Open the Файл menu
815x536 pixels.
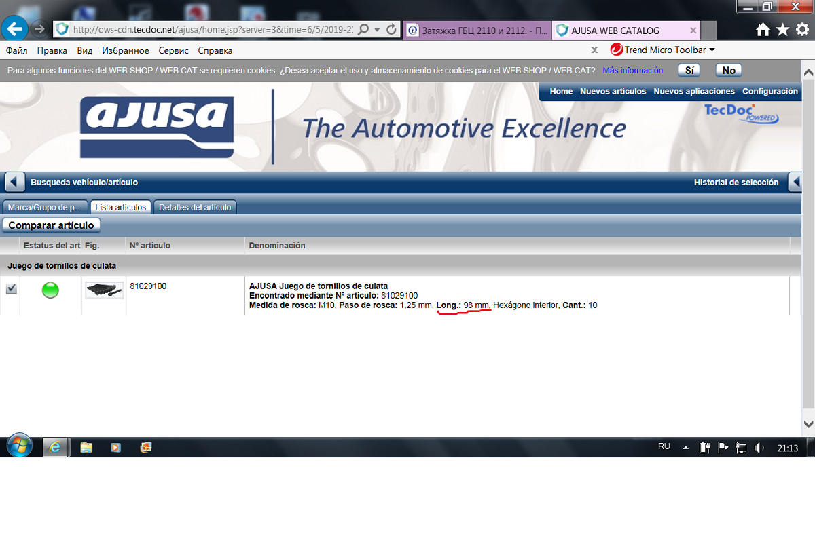point(17,50)
